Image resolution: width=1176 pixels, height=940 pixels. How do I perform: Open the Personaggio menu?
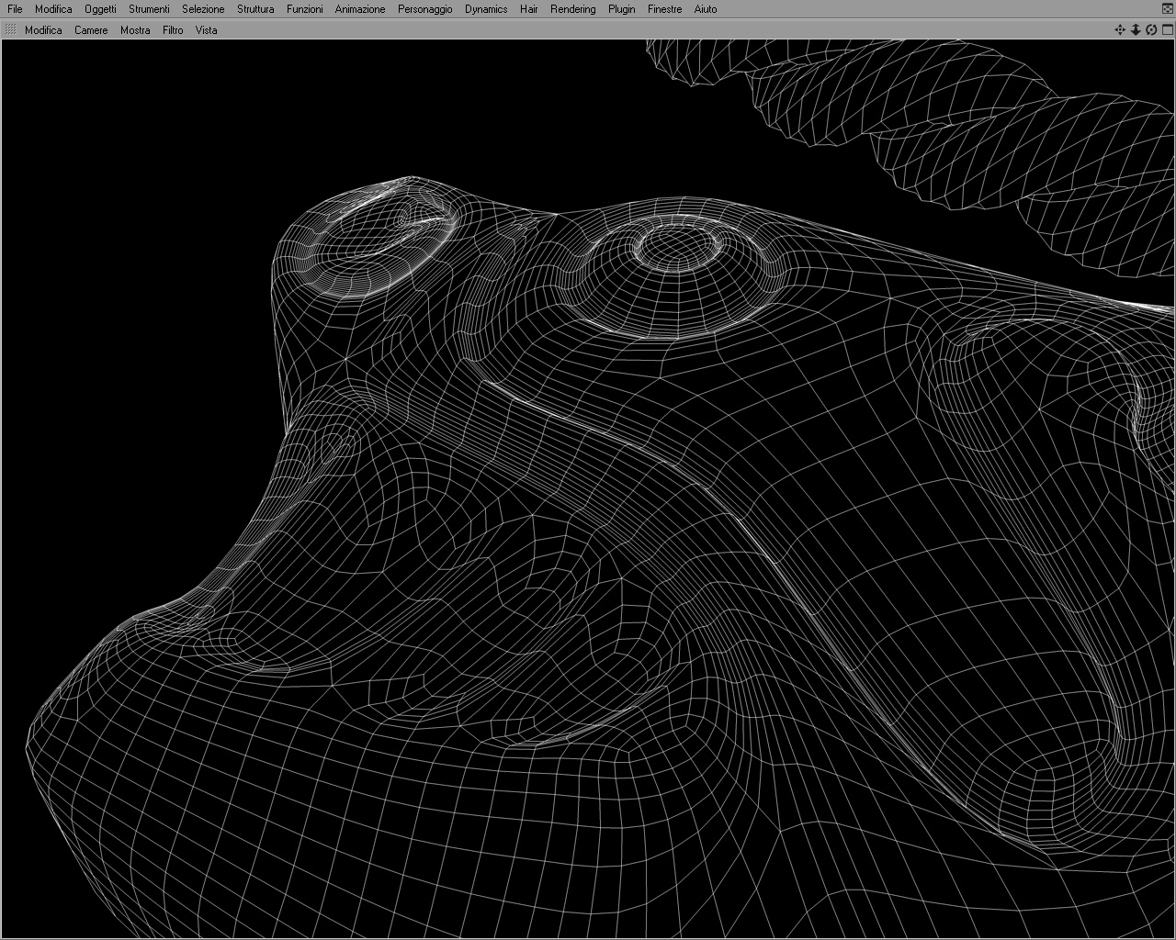tap(424, 9)
